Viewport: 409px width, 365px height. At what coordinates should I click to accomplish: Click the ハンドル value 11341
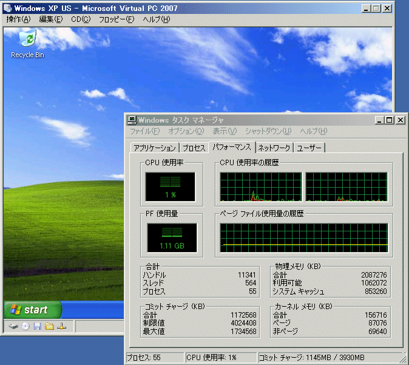coord(247,275)
